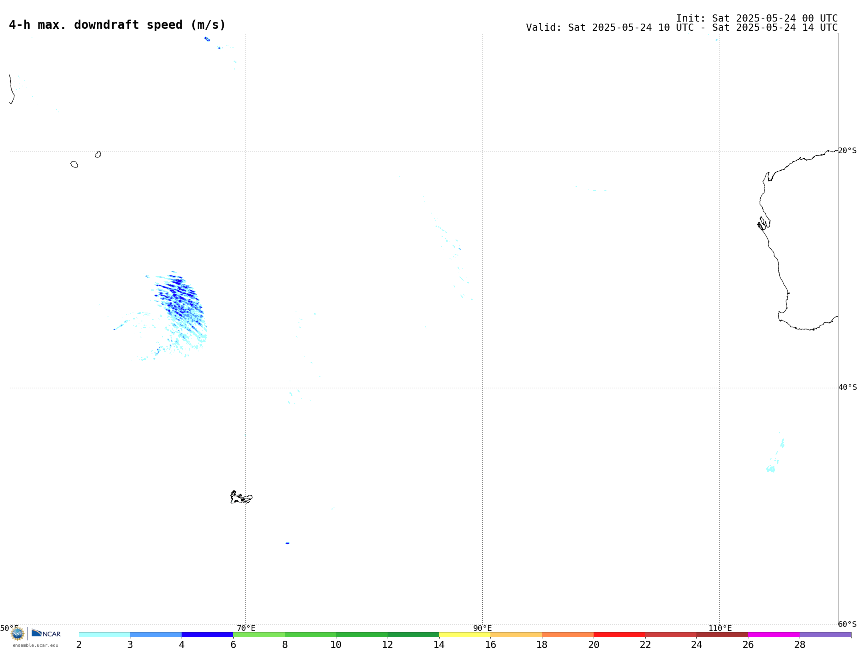Click the 'Init: Sat 2025-05-24 00 UTC' text
The width and height of the screenshot is (864, 650).
tap(757, 18)
